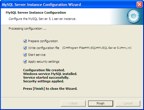This screenshot has height=110, width=144.
Task: Click the Prepare configuration label
Action: coord(43,41)
